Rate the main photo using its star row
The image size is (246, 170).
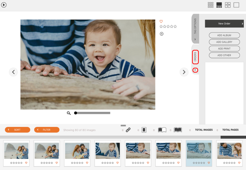click(168, 27)
